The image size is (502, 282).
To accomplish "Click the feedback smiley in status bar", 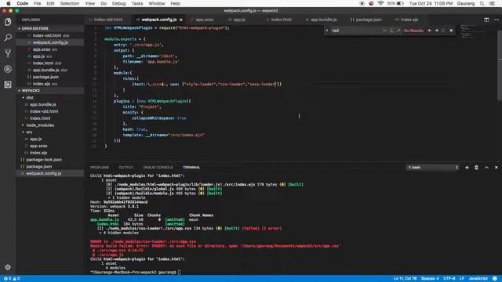I will click(495, 279).
